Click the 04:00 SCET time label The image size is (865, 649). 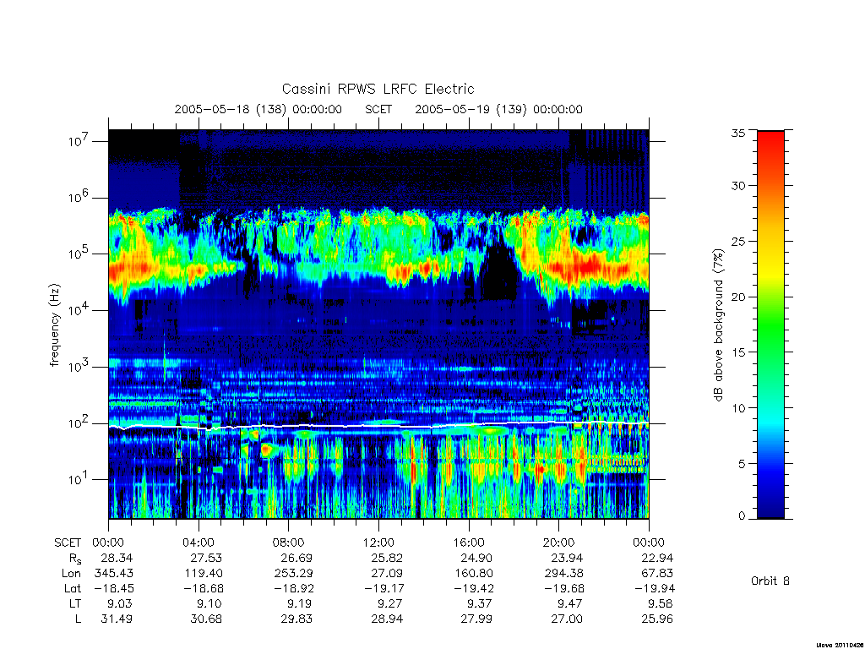coord(199,543)
